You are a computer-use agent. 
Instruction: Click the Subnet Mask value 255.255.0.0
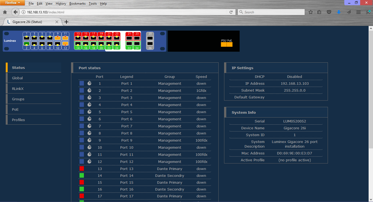click(295, 90)
